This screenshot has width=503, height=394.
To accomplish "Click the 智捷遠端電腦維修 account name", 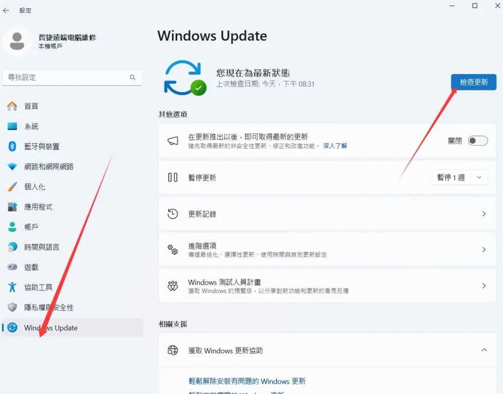I will (67, 37).
